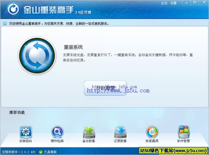
Task: Open 设置 settings in title bar
Action: pyautogui.click(x=173, y=3)
